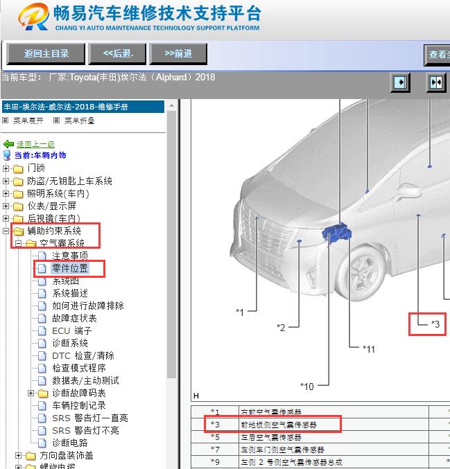Screen dimensions: 450x469
Task: Open the 系统描述 page
Action: [x=70, y=294]
